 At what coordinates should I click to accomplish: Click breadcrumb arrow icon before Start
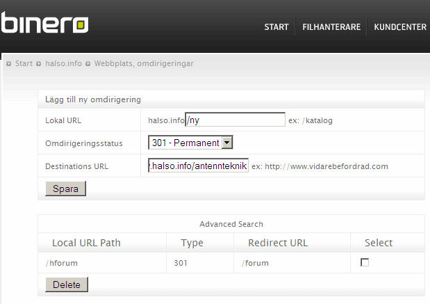9,64
